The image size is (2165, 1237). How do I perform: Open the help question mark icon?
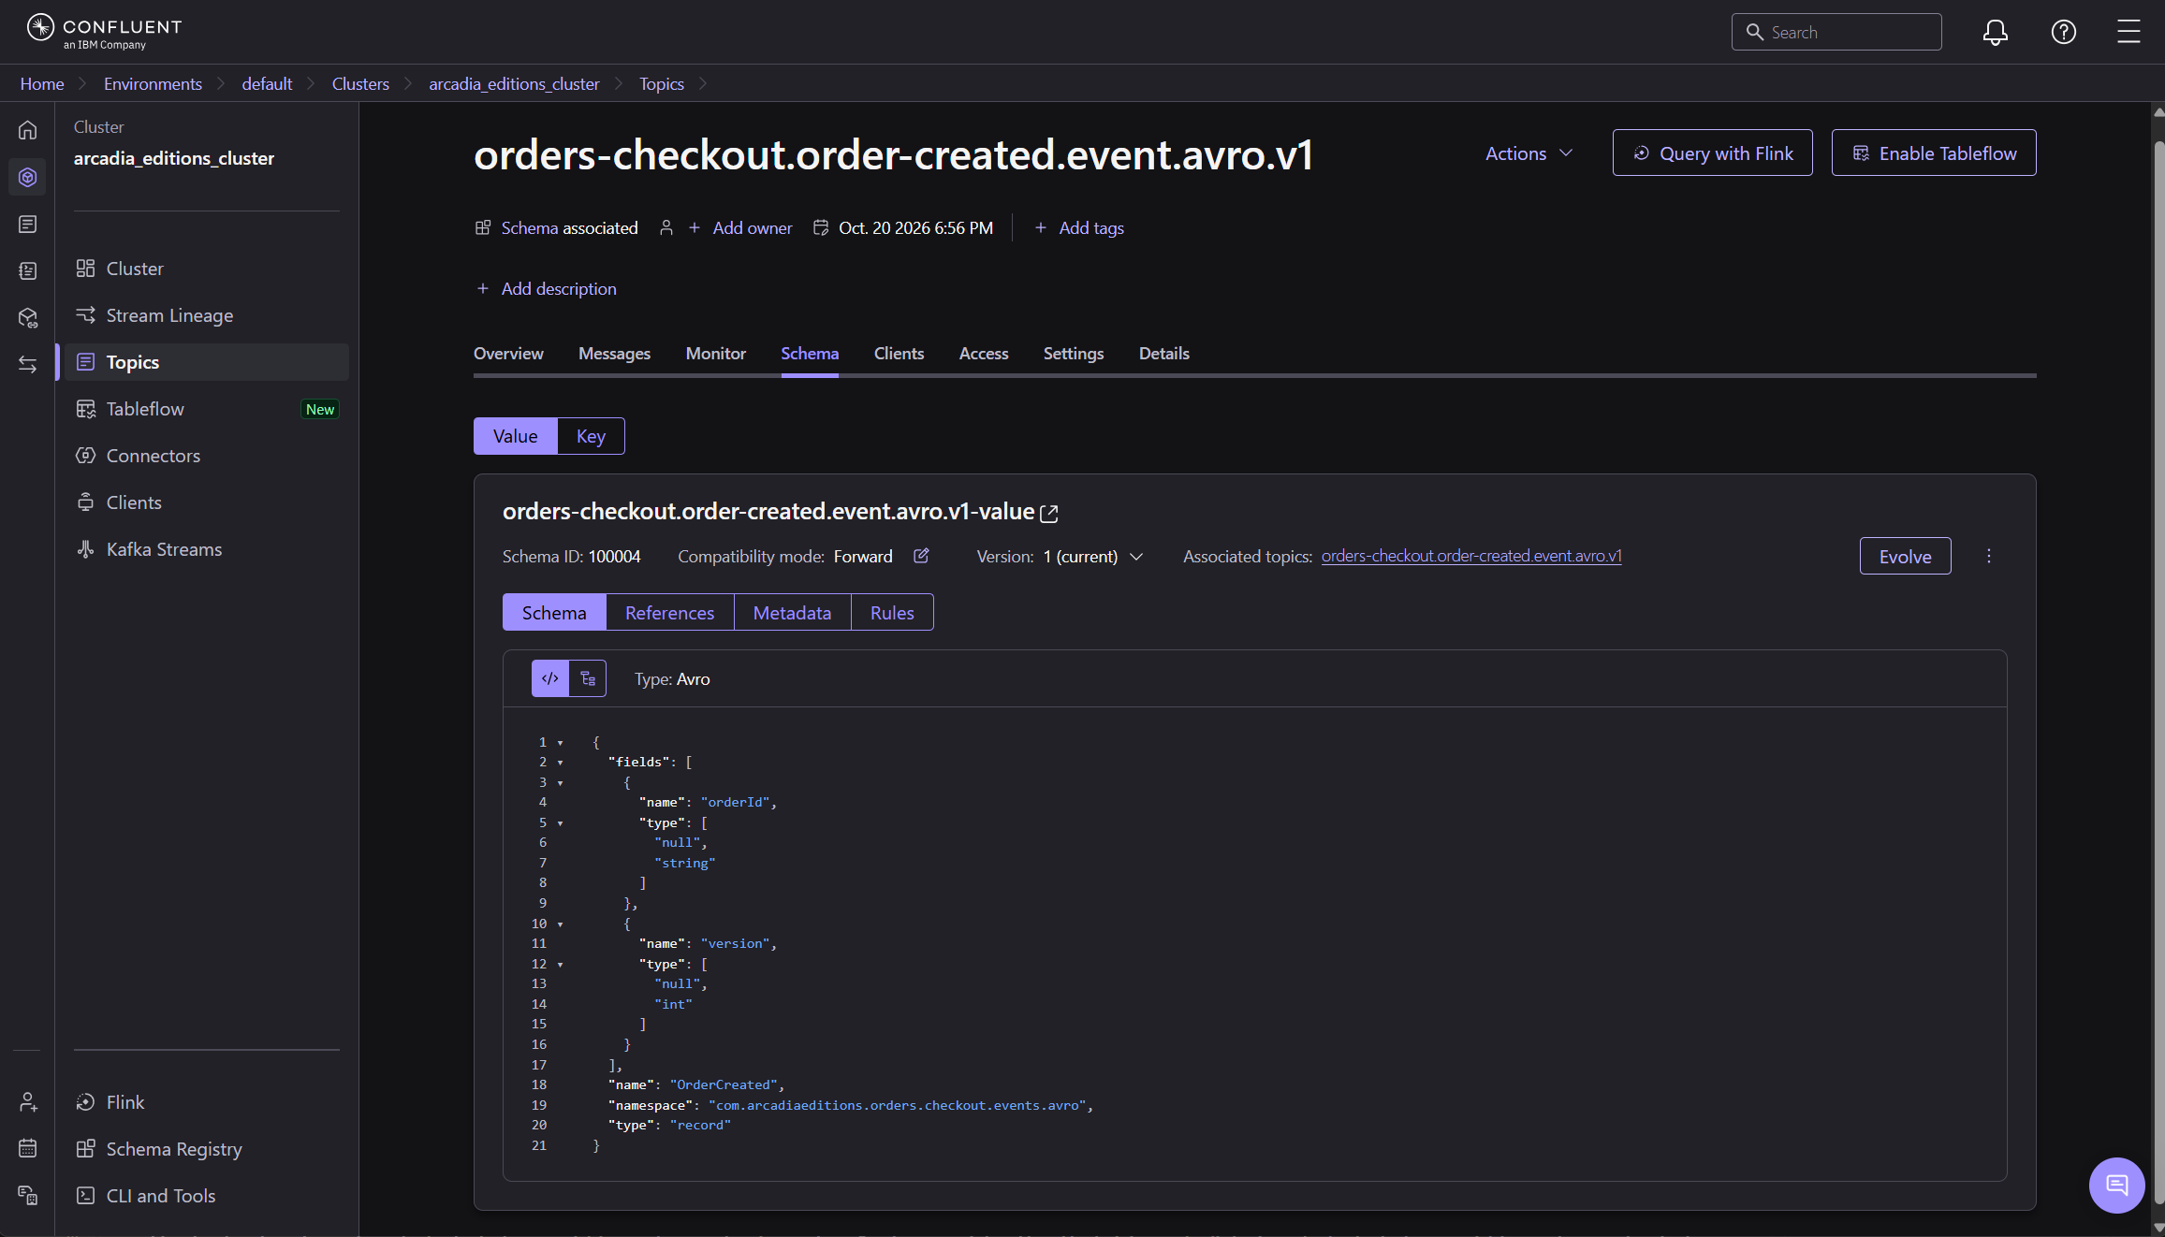[2063, 32]
